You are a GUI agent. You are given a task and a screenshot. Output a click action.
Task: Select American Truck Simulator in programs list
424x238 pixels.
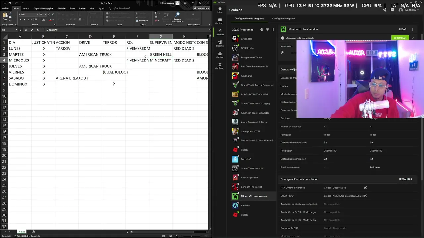click(x=253, y=113)
